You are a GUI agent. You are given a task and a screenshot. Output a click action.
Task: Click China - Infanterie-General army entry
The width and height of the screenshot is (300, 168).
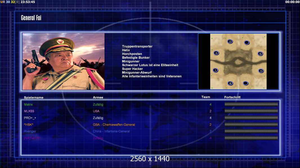click(111, 131)
